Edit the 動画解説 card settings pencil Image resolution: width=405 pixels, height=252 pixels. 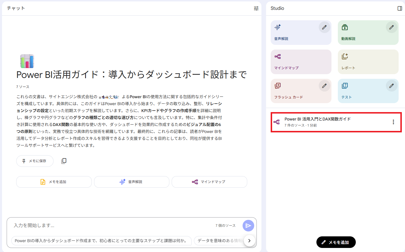(x=392, y=27)
